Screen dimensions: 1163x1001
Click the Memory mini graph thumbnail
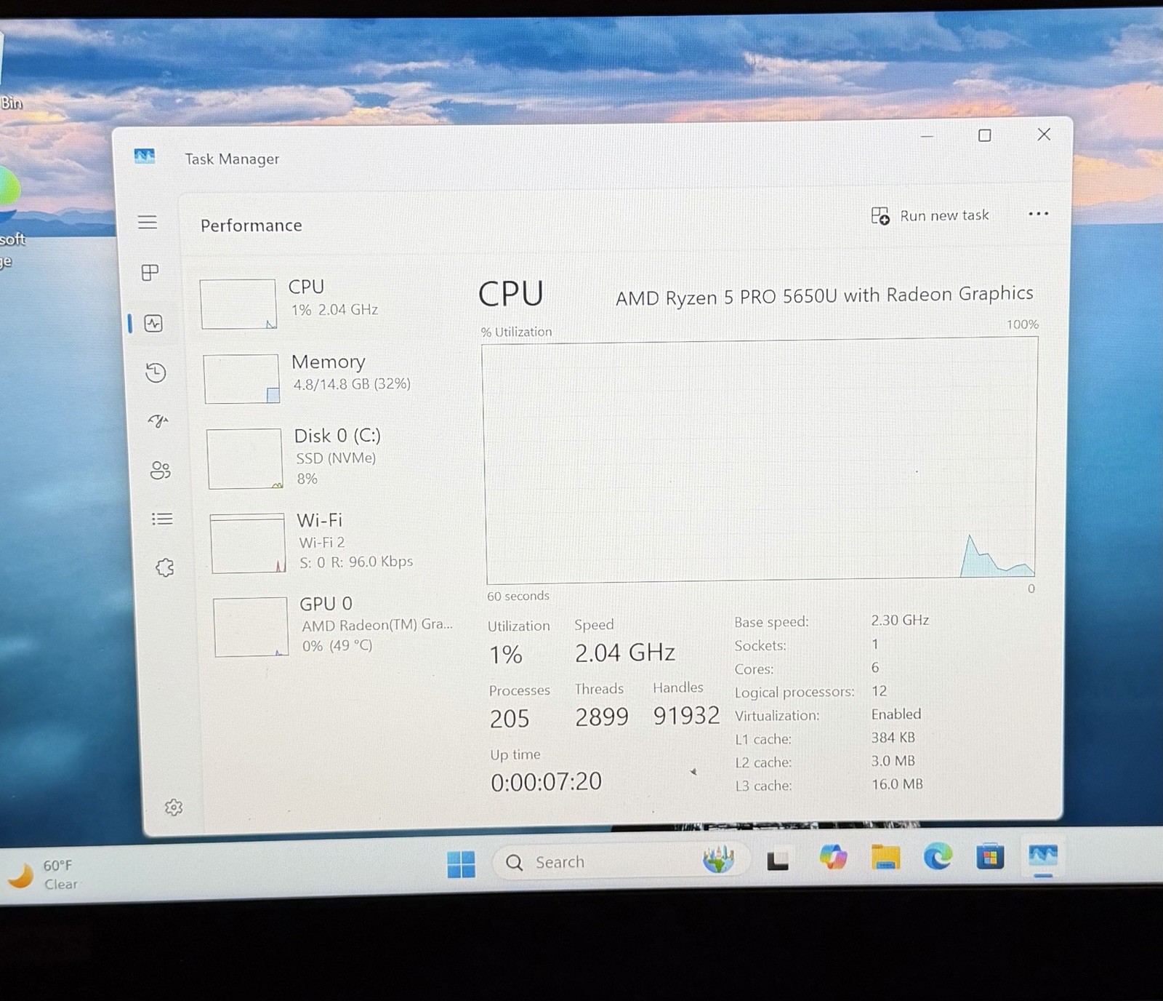[x=241, y=379]
